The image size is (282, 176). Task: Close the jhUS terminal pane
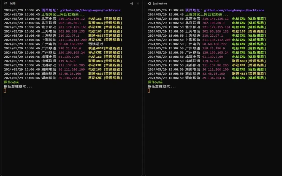click(138, 4)
